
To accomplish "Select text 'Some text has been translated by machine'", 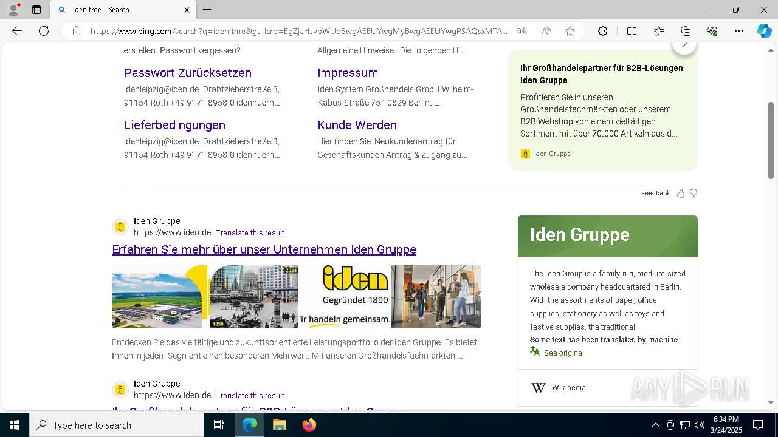I will click(x=604, y=340).
